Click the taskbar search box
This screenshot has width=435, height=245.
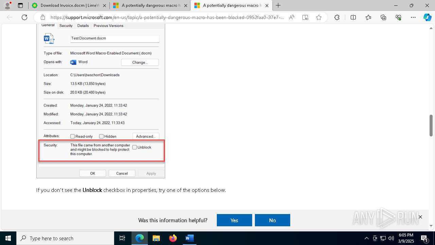point(65,238)
